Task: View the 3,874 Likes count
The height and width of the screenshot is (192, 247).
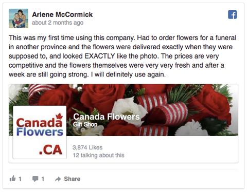Action: click(x=87, y=147)
